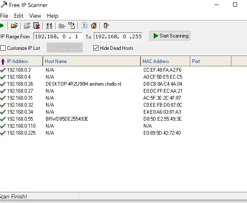Click the exit door toolbar icon

coord(106,26)
